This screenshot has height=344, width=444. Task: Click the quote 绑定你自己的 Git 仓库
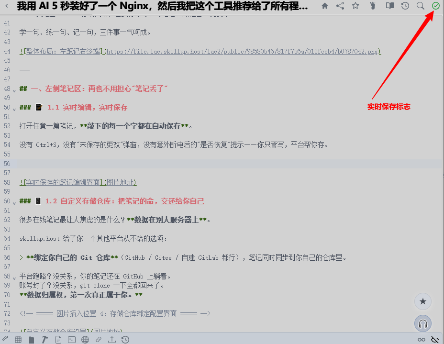183,257
